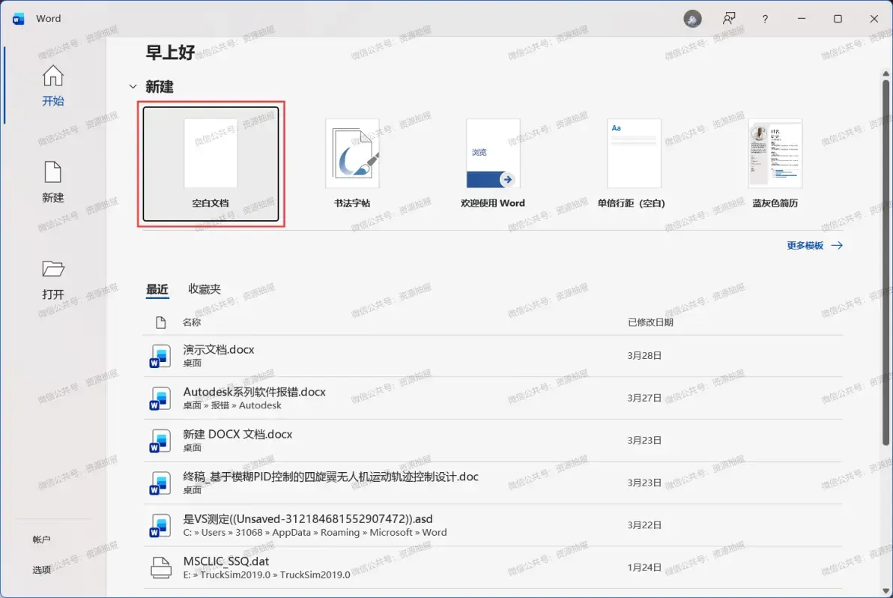This screenshot has width=893, height=598.
Task: Click the 3月28日 date of 演示文档.docx
Action: [x=644, y=355]
